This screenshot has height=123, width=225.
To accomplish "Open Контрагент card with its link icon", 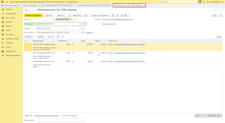I will click(83, 24).
